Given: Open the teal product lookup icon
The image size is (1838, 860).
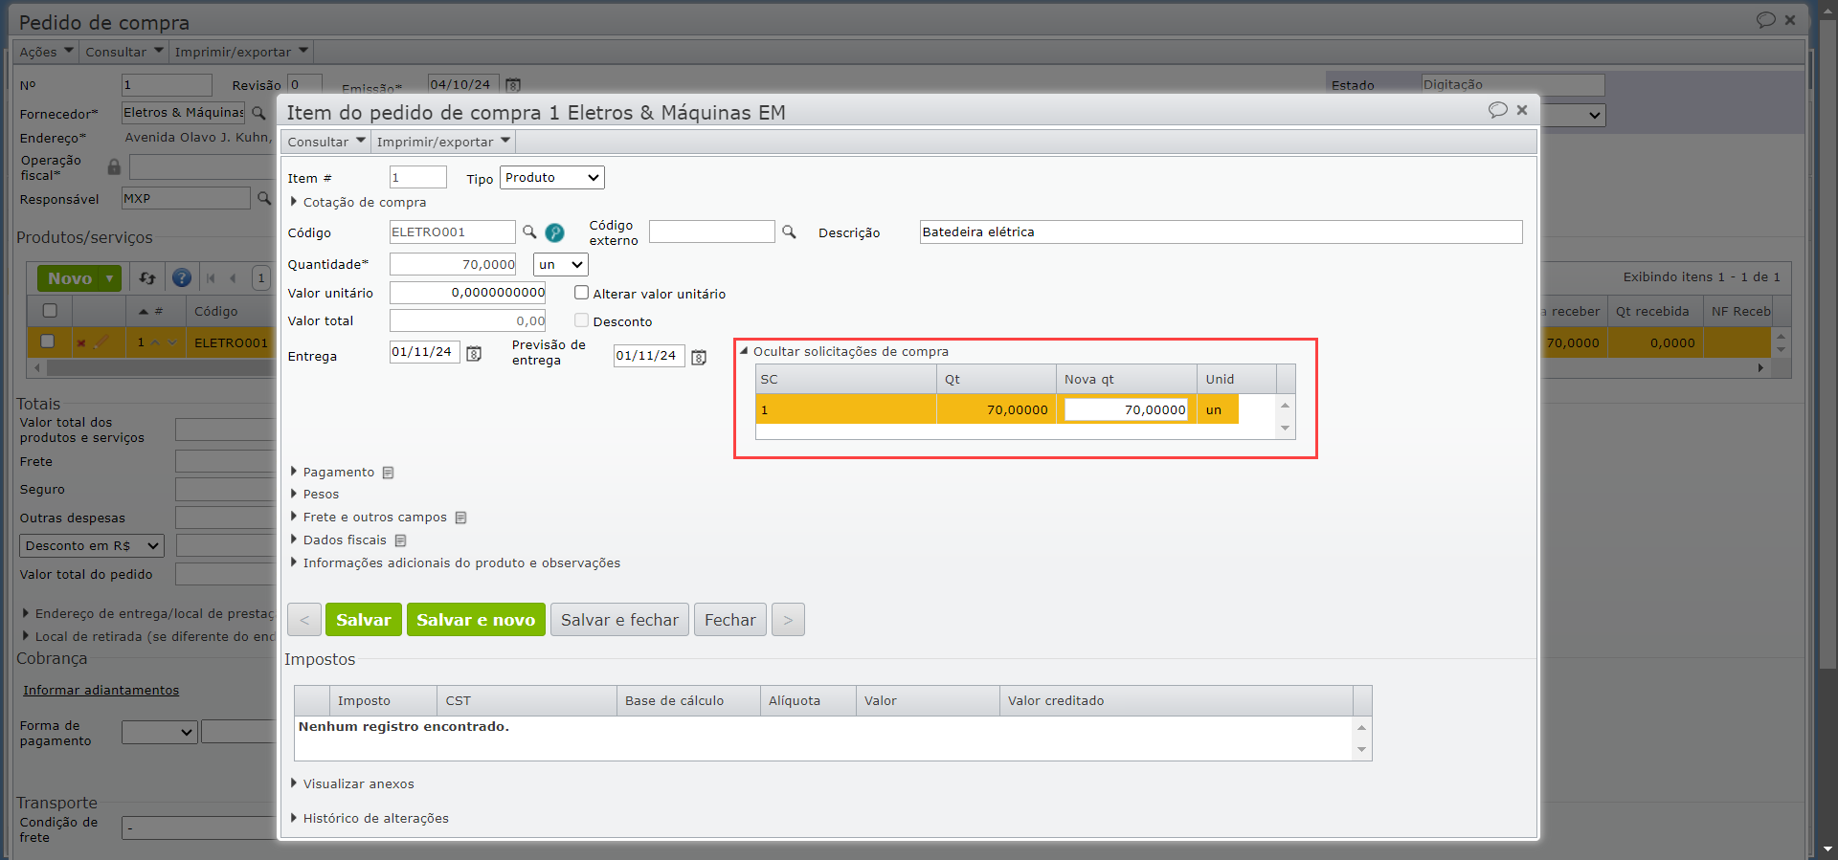Looking at the screenshot, I should [x=554, y=232].
